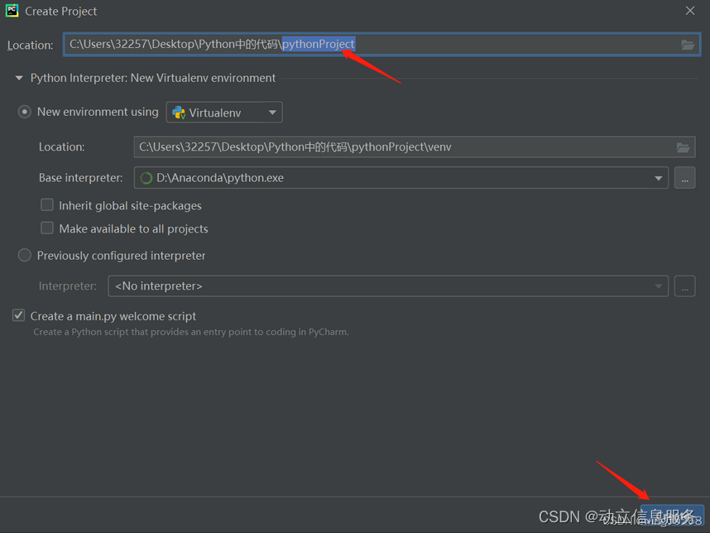The height and width of the screenshot is (533, 710).
Task: Click the Create Project title text
Action: pos(60,12)
